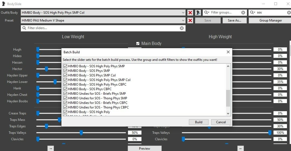Click the Crease Traps slider label
This screenshot has width=291, height=151.
point(17,113)
